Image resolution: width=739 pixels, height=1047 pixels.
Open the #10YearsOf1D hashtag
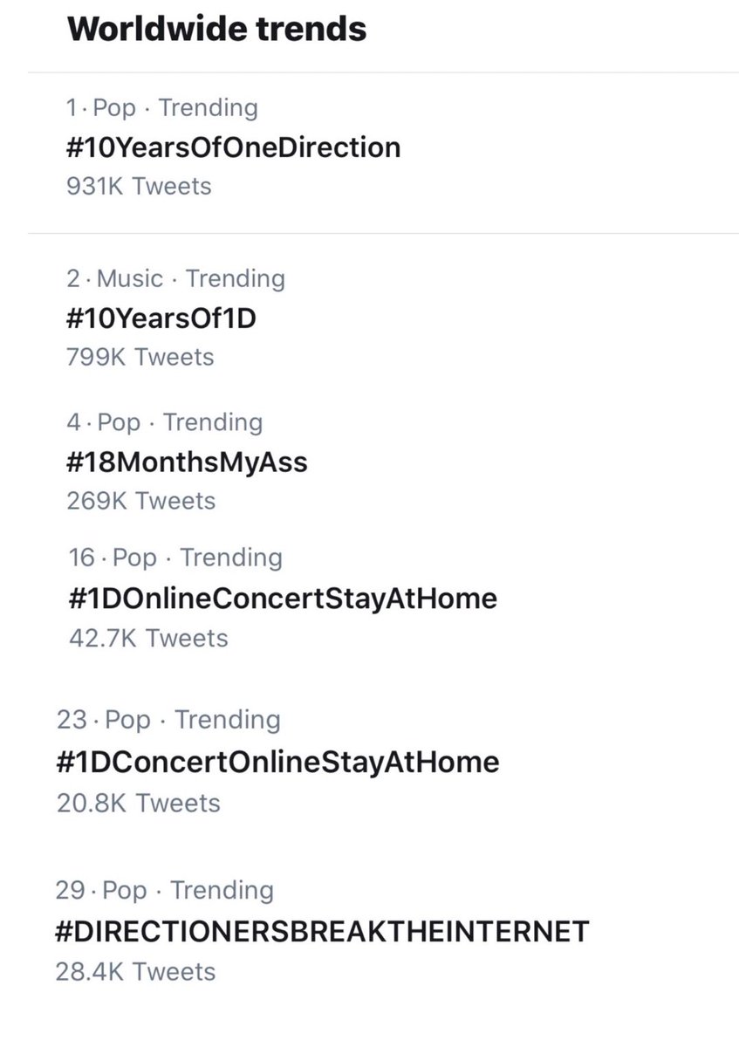[x=161, y=318]
